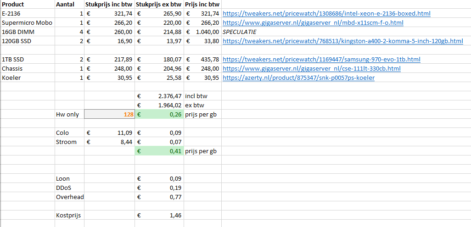Select the SPECULATIE cell

pos(239,32)
